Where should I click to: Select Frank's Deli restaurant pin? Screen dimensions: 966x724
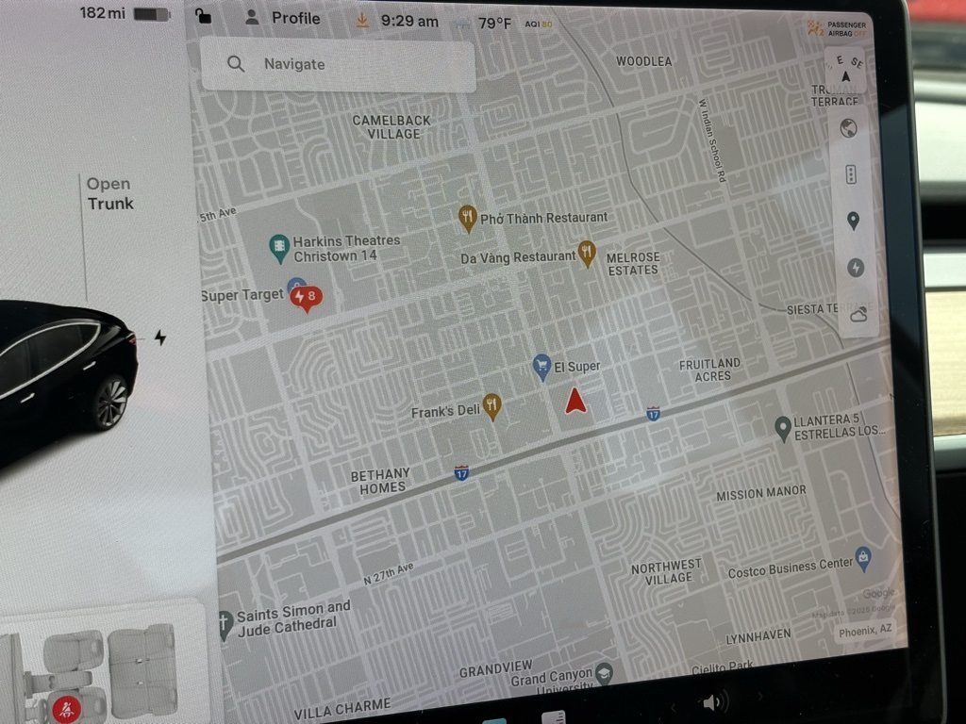tap(491, 406)
